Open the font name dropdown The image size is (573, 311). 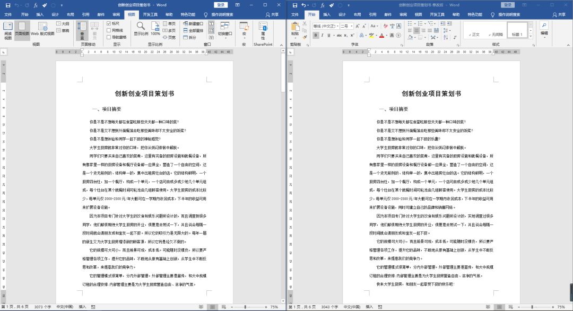click(x=337, y=25)
